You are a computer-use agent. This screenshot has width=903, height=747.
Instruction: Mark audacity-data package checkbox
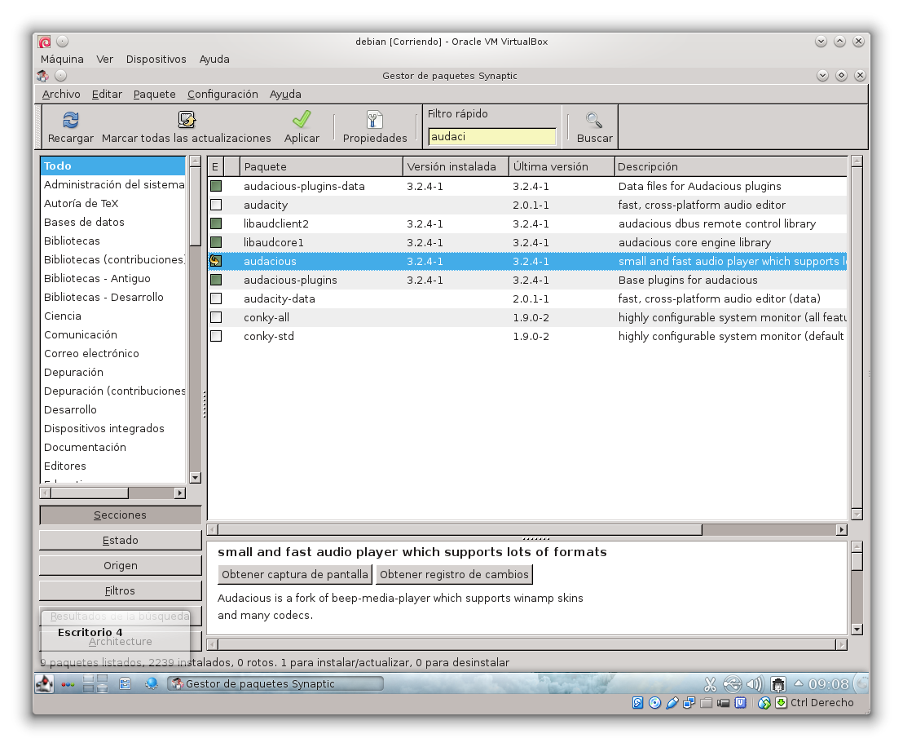coord(216,298)
